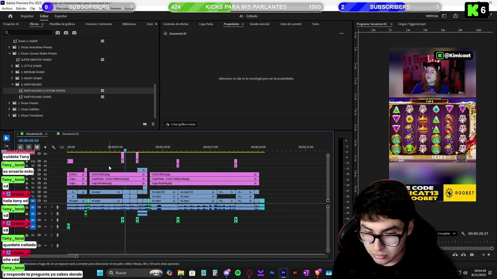Expand 1. Finzar Transitions folder
Viewport: 497px width, 279px height.
click(9, 115)
